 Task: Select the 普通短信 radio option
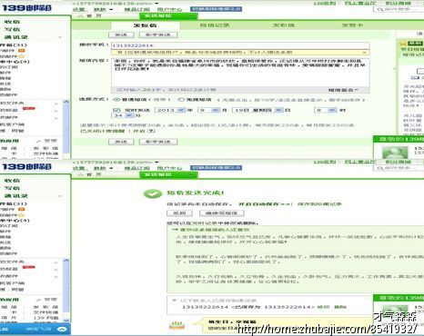coord(116,100)
